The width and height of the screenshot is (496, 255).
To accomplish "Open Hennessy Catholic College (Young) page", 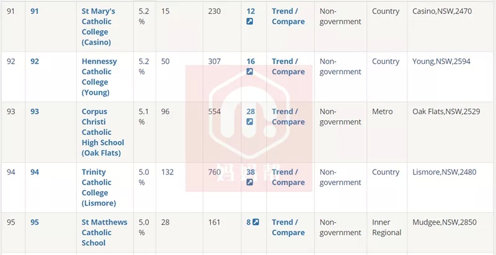I will tap(99, 77).
